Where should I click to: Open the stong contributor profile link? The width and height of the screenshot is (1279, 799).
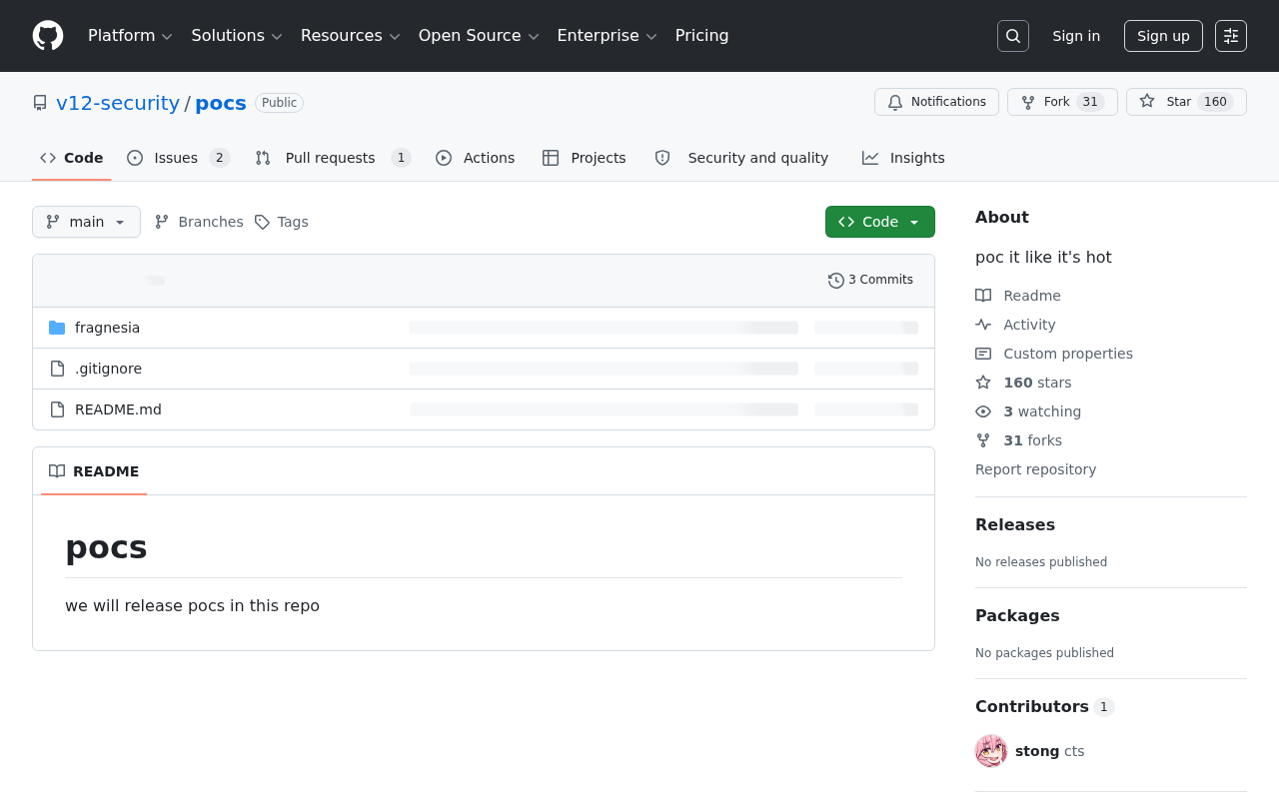coord(1037,751)
